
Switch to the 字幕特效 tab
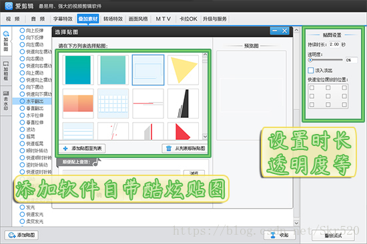tap(63, 19)
